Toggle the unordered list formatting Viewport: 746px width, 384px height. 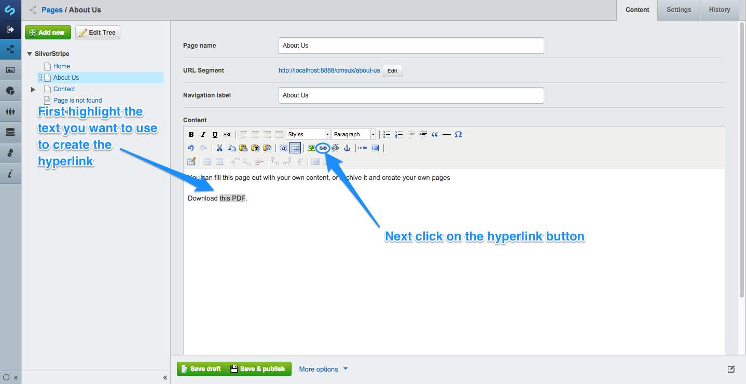click(386, 134)
